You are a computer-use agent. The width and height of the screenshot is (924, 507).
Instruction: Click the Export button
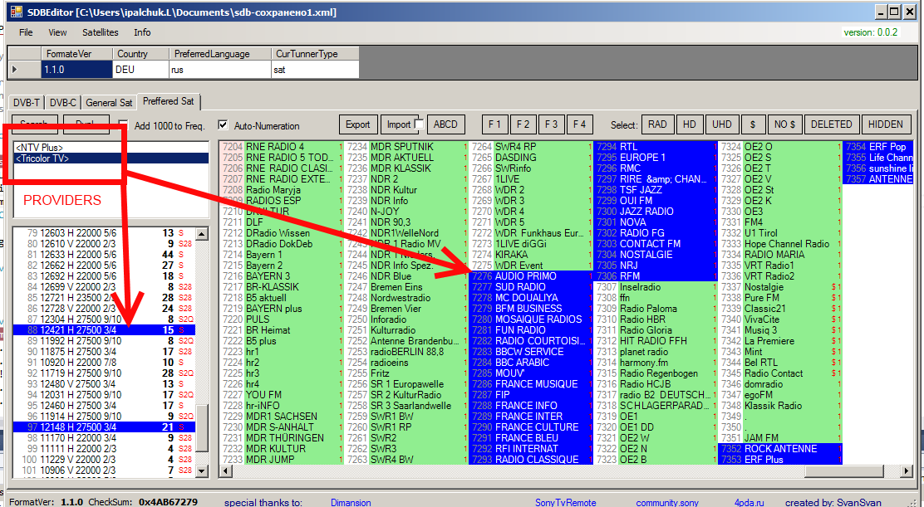tap(357, 124)
